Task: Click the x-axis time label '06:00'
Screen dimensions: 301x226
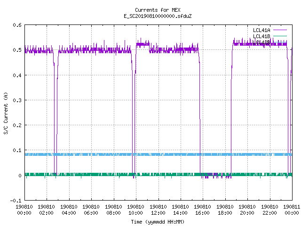Action: click(91, 213)
